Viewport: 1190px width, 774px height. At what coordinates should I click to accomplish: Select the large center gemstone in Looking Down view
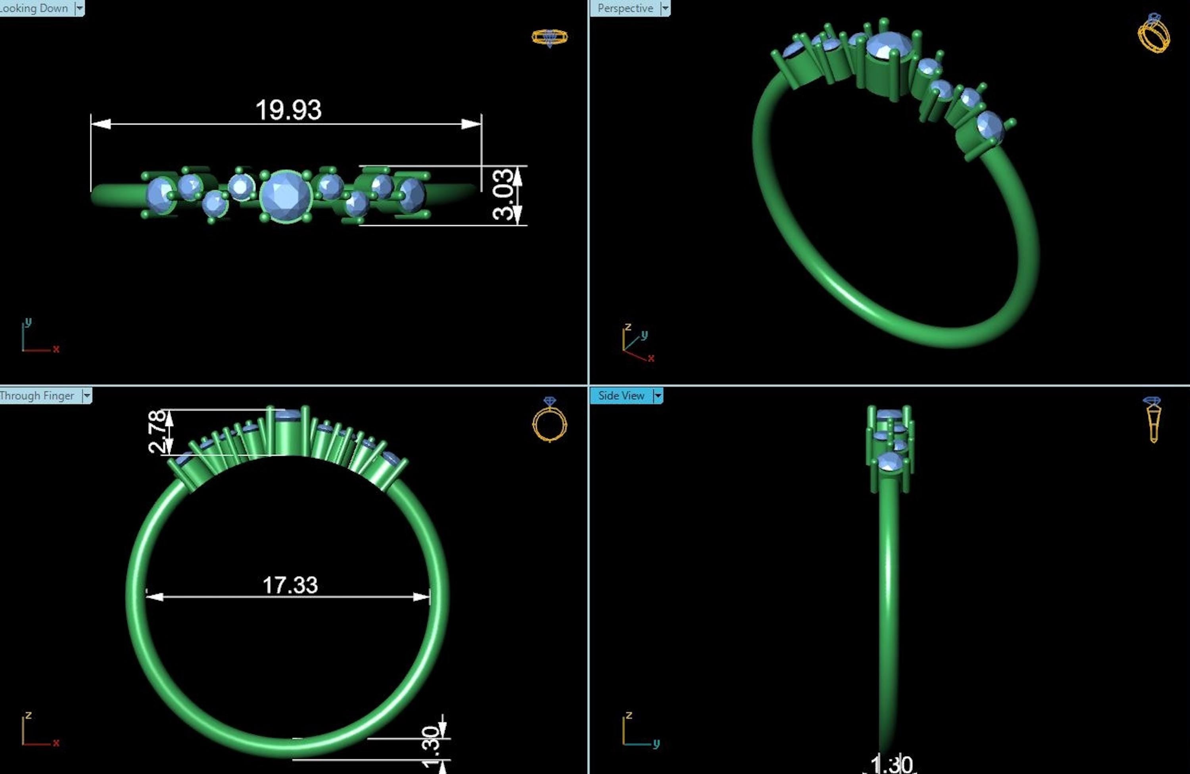pos(286,196)
